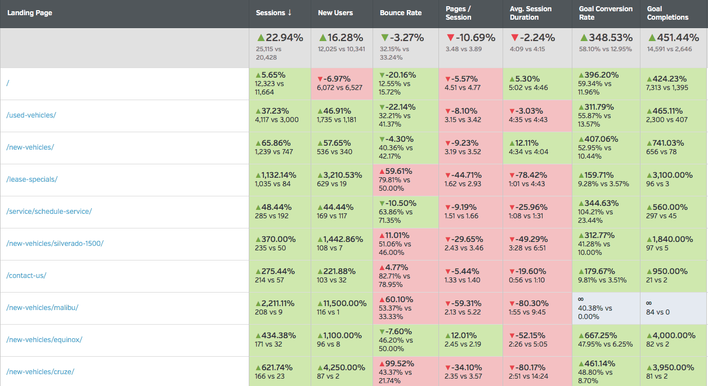Viewport: 708px width, 386px height.
Task: Click red down arrow beside -6.97% new users
Action: [x=320, y=79]
